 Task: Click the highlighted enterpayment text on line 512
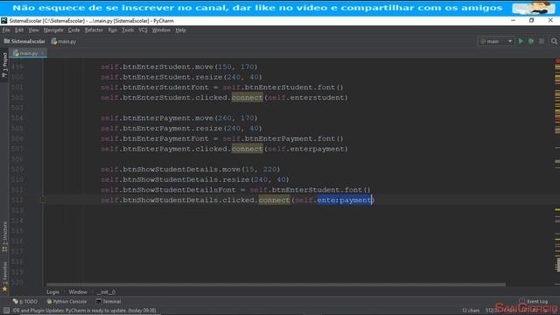click(x=344, y=200)
